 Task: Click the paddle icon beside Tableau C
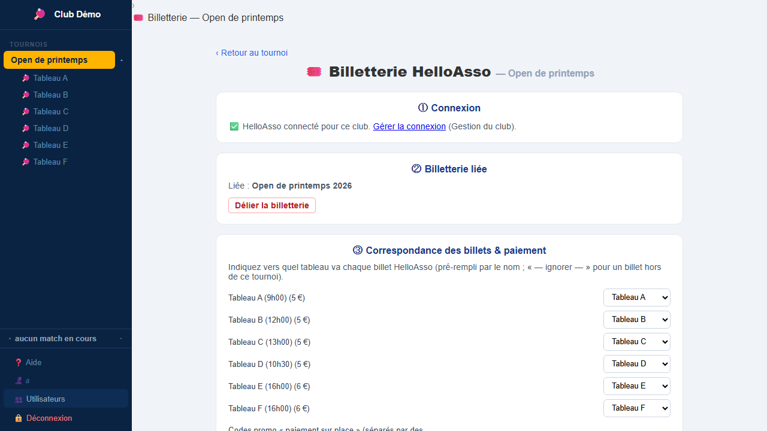26,111
